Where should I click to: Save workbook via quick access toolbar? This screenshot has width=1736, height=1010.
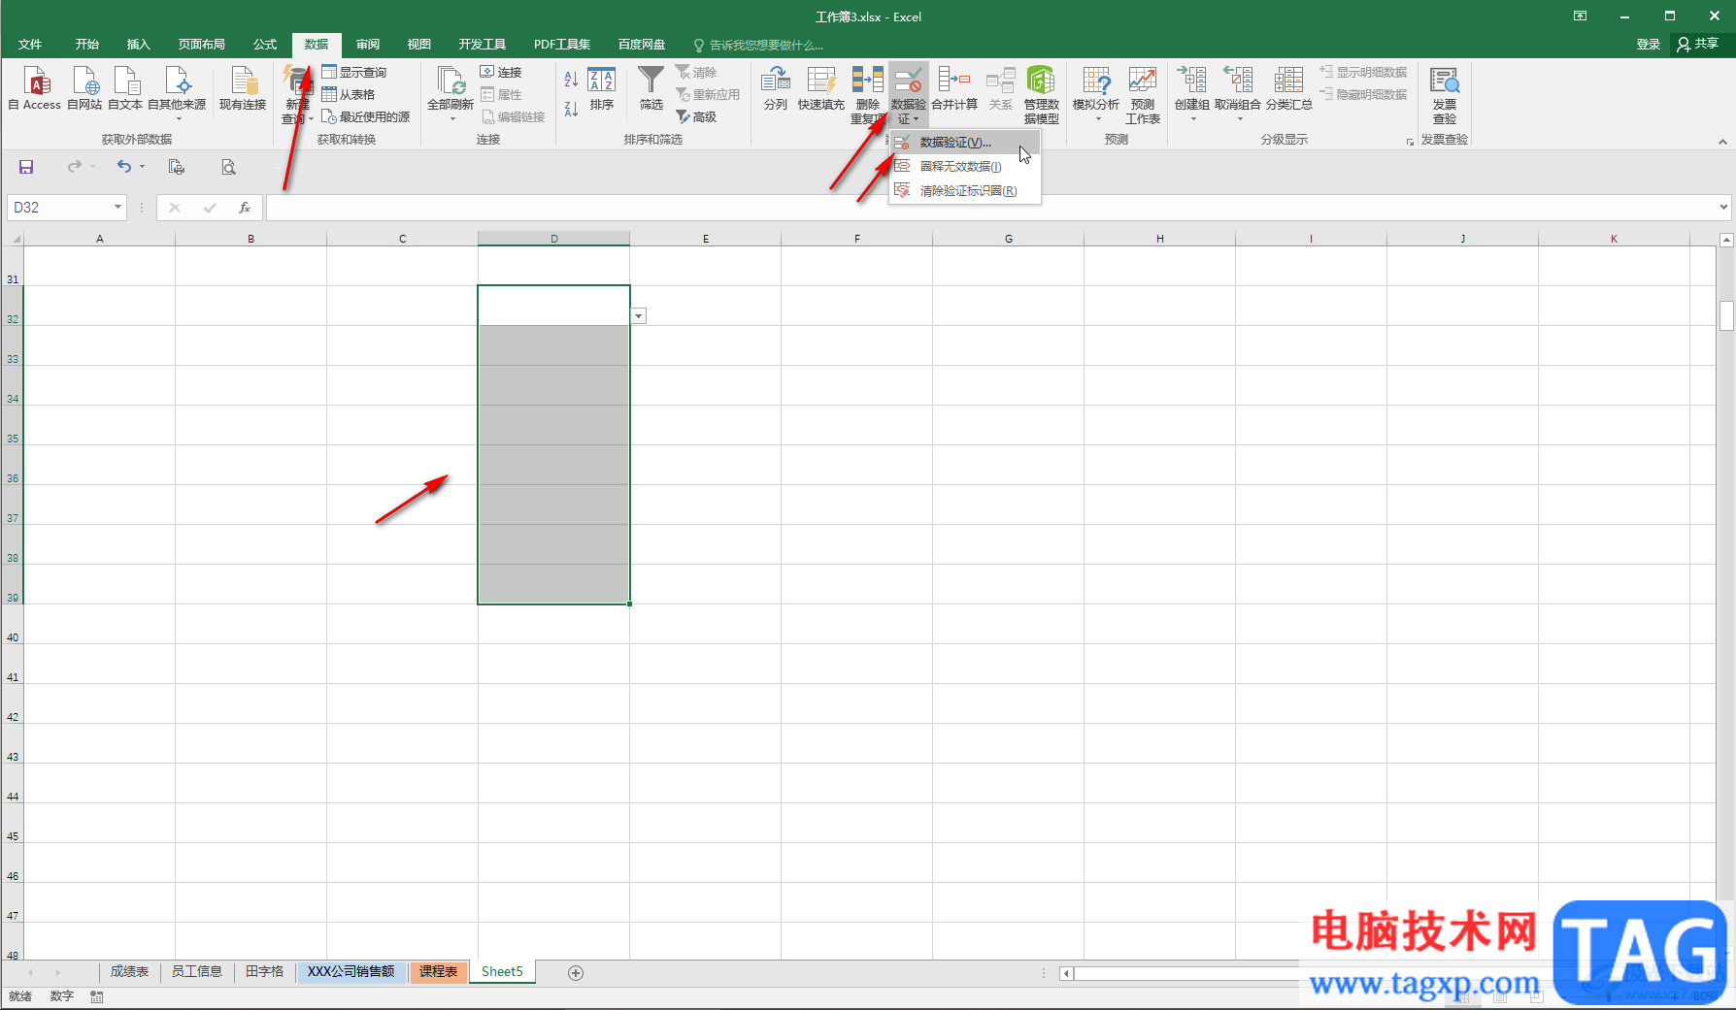[26, 167]
